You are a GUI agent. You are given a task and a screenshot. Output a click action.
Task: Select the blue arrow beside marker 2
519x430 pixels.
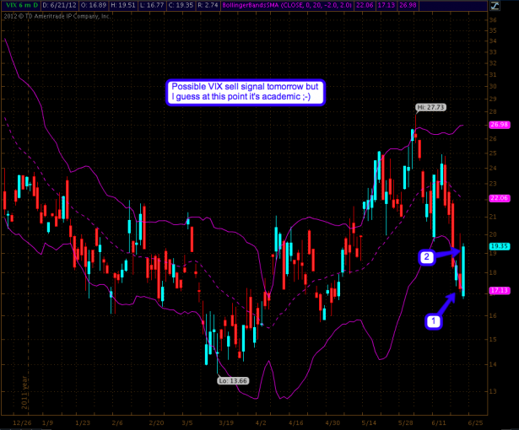point(448,252)
